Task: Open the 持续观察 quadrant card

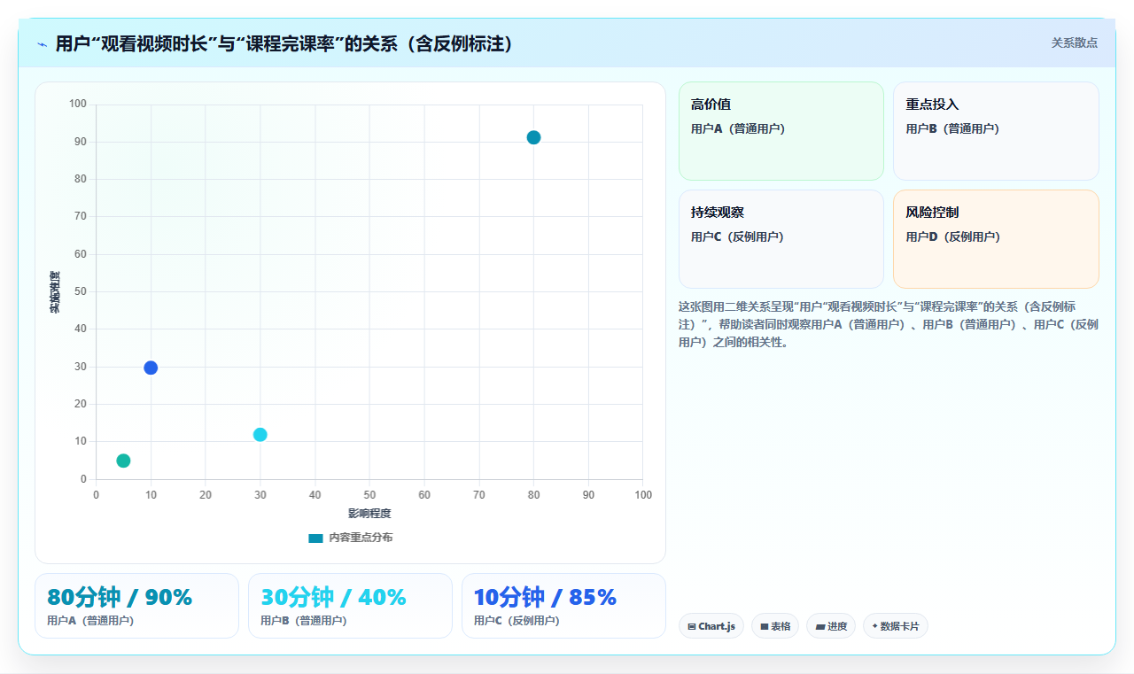Action: pos(781,239)
